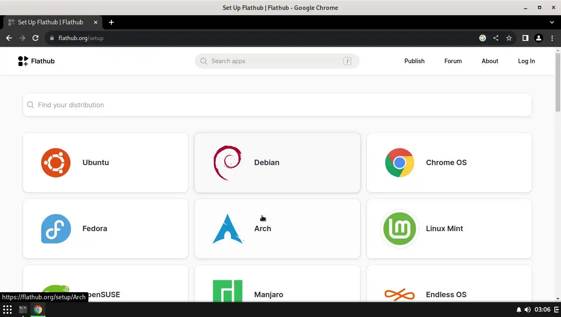View site info via padlock icon

52,38
